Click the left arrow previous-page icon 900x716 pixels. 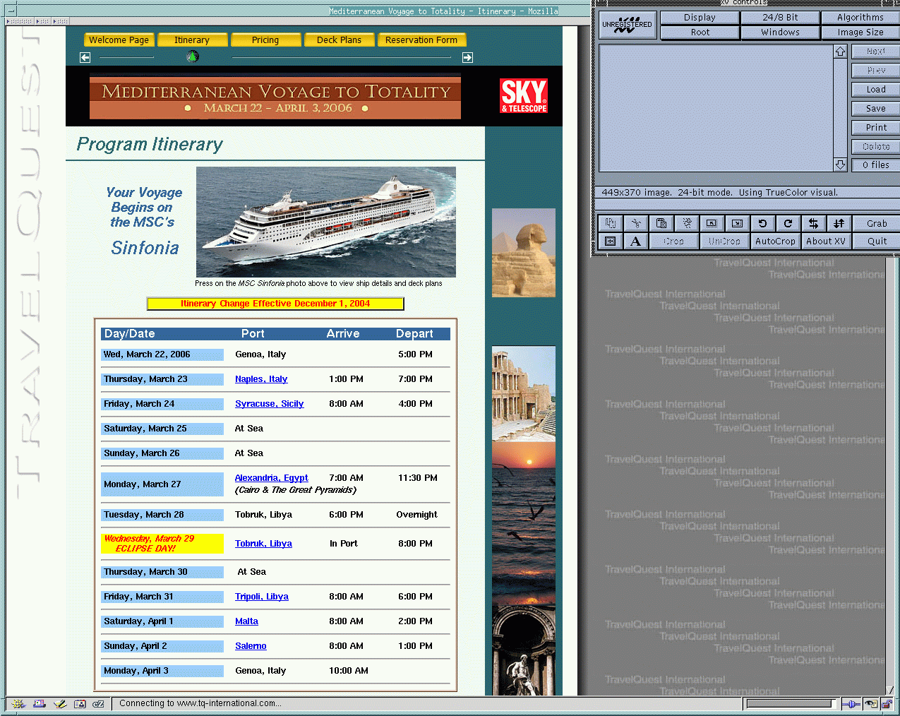click(x=85, y=57)
